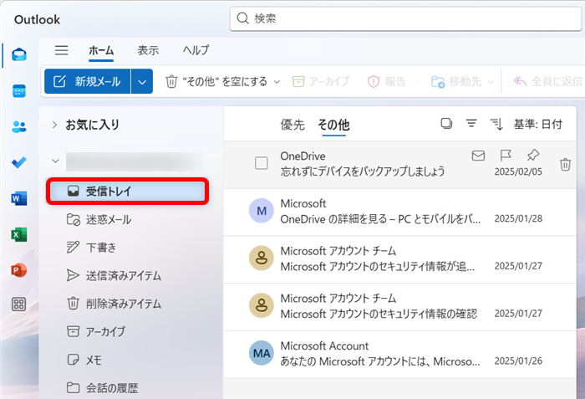Viewport: 585px width, 399px height.
Task: Open the Microsoft email dated 2025/01/28
Action: coord(400,212)
